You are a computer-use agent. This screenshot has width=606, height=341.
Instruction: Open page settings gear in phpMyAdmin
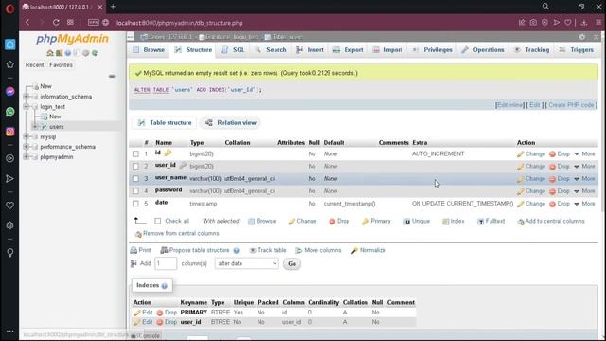[582, 37]
